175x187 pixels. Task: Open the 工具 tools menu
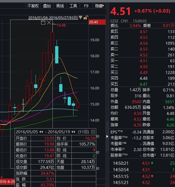coord(73,6)
